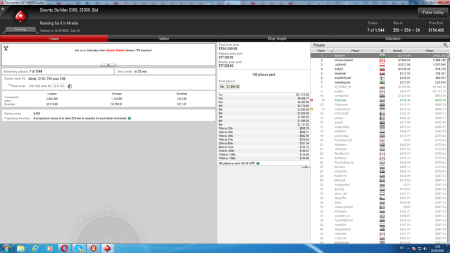Viewport: 450px width, 253px height.
Task: Click the flag beside kingroler
Action: (382, 73)
